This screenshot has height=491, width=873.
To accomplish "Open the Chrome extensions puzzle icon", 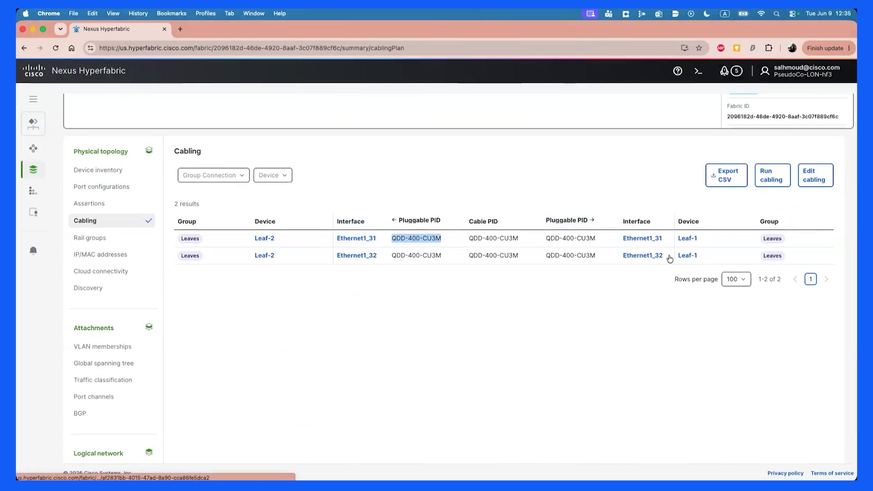I will 768,48.
